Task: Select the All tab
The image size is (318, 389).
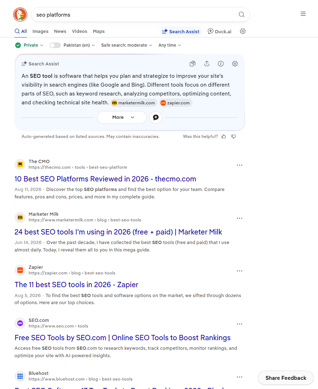Action: point(21,31)
